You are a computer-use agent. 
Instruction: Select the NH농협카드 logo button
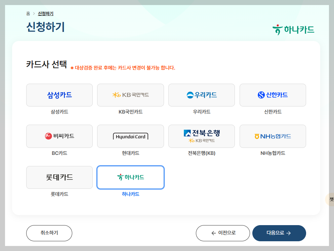(x=273, y=136)
